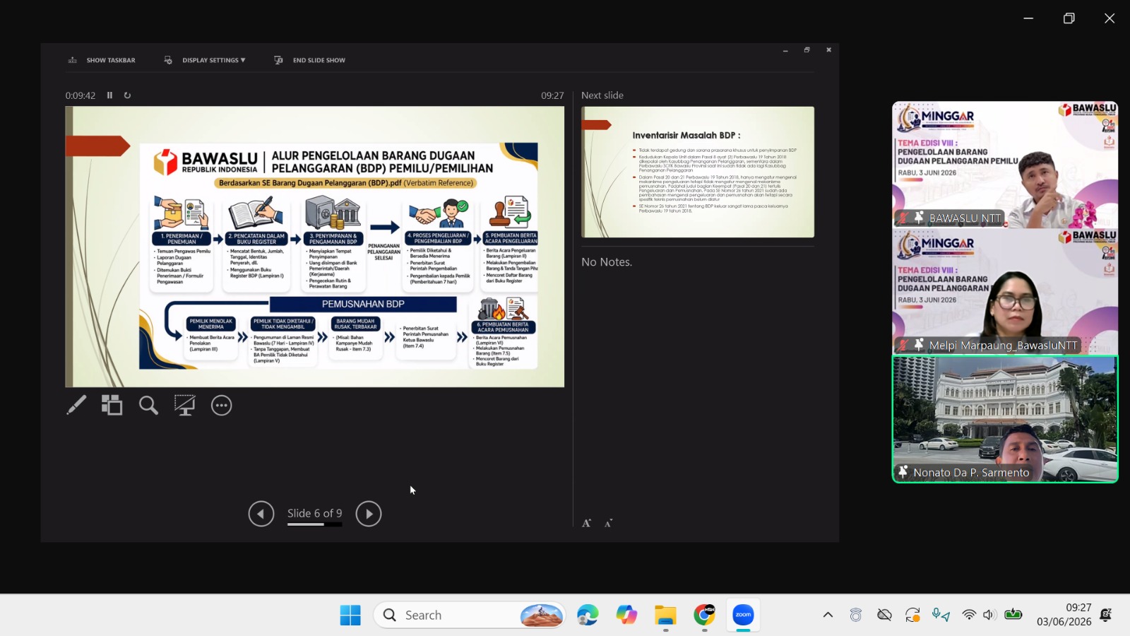Open notifications do-not-disturb bell icon
1130x636 pixels.
(x=1106, y=616)
